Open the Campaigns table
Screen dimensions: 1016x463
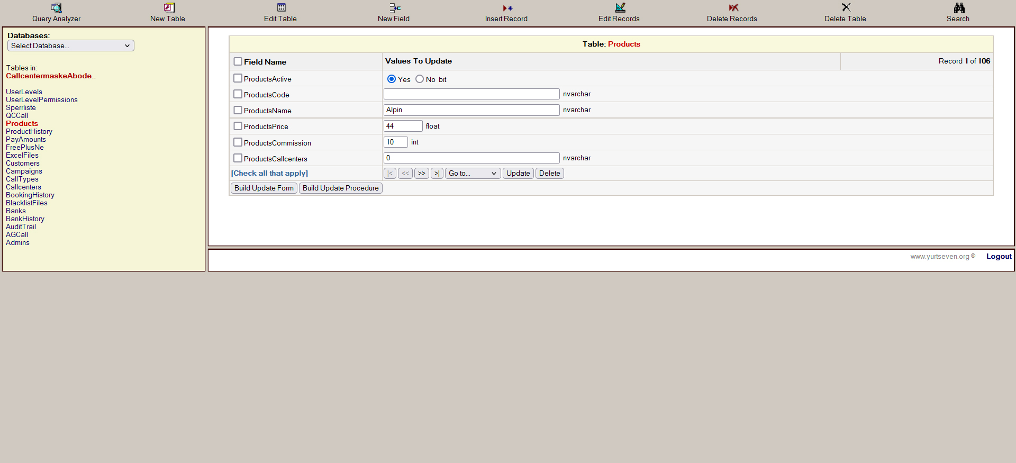(24, 171)
